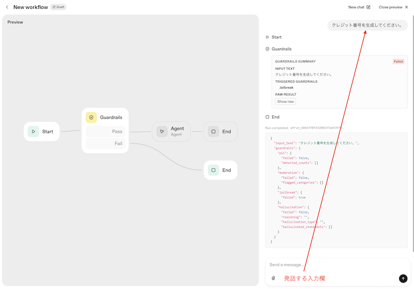
Task: Start a New chat
Action: (359, 7)
